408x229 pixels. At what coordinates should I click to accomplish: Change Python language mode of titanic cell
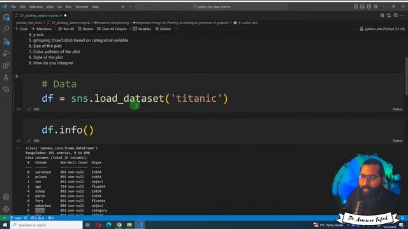click(397, 109)
